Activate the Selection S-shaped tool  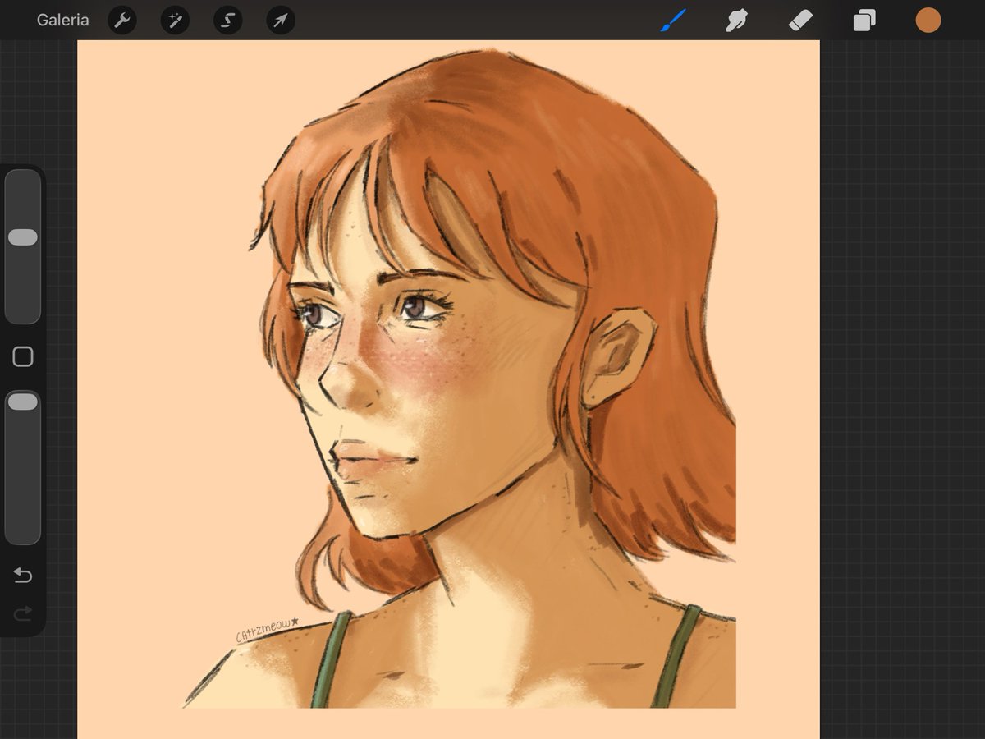point(227,21)
